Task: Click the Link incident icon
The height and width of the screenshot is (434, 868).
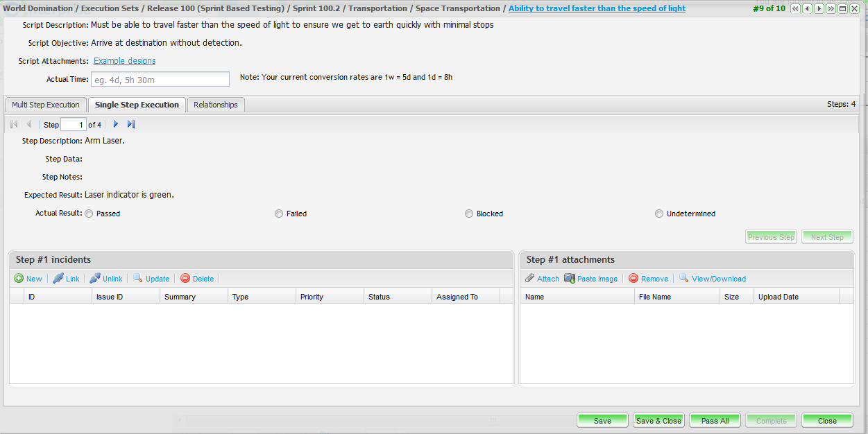Action: click(58, 279)
